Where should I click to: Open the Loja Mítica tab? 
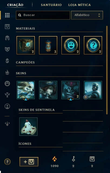tap(79, 5)
